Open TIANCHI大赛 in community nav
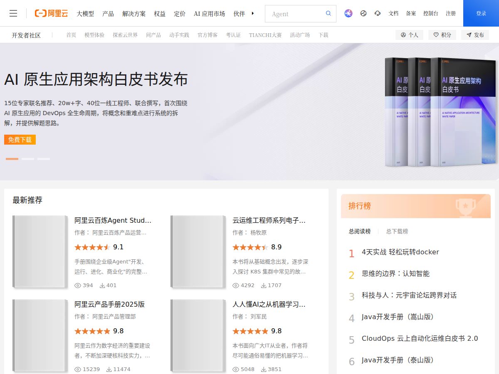 coord(265,35)
